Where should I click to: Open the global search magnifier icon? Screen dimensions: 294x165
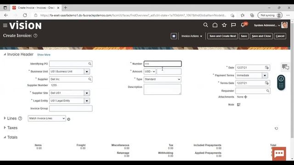(205, 25)
